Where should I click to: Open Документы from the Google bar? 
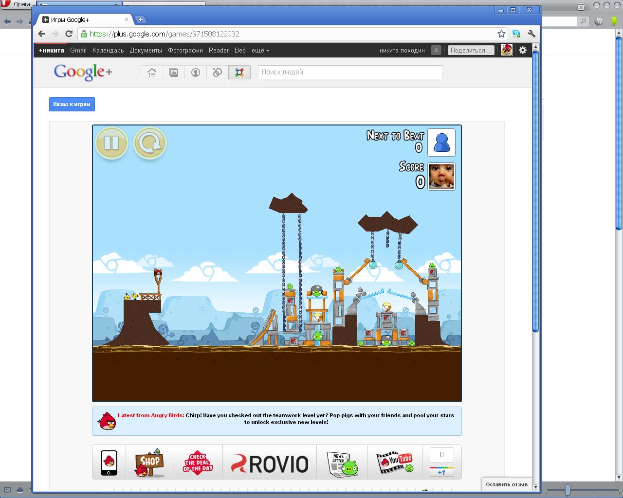click(x=146, y=50)
